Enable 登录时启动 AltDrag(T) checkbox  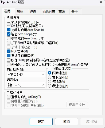(x=9, y=97)
